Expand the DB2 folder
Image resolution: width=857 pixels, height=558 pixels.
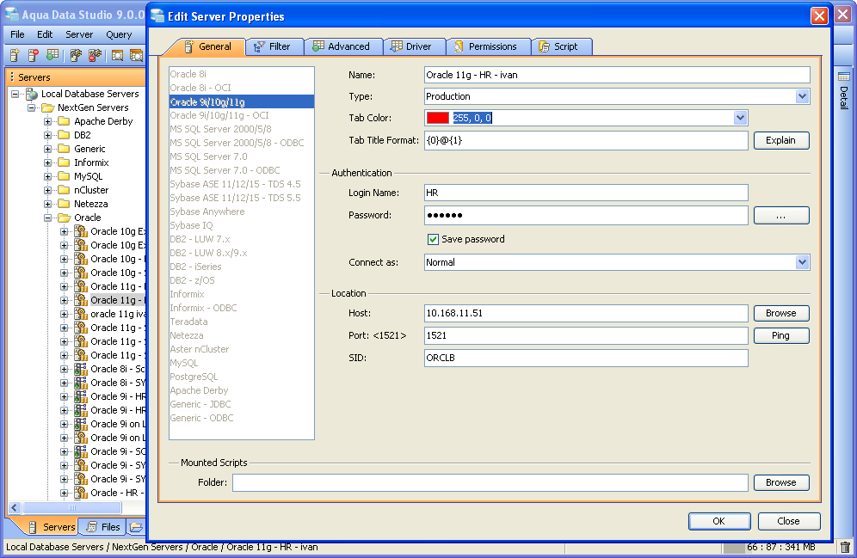click(x=48, y=135)
